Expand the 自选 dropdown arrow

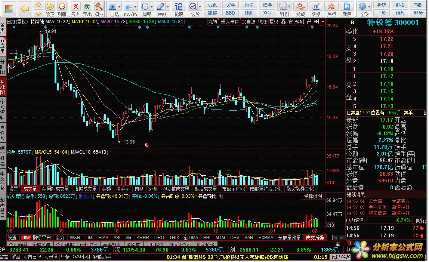(120, 6)
